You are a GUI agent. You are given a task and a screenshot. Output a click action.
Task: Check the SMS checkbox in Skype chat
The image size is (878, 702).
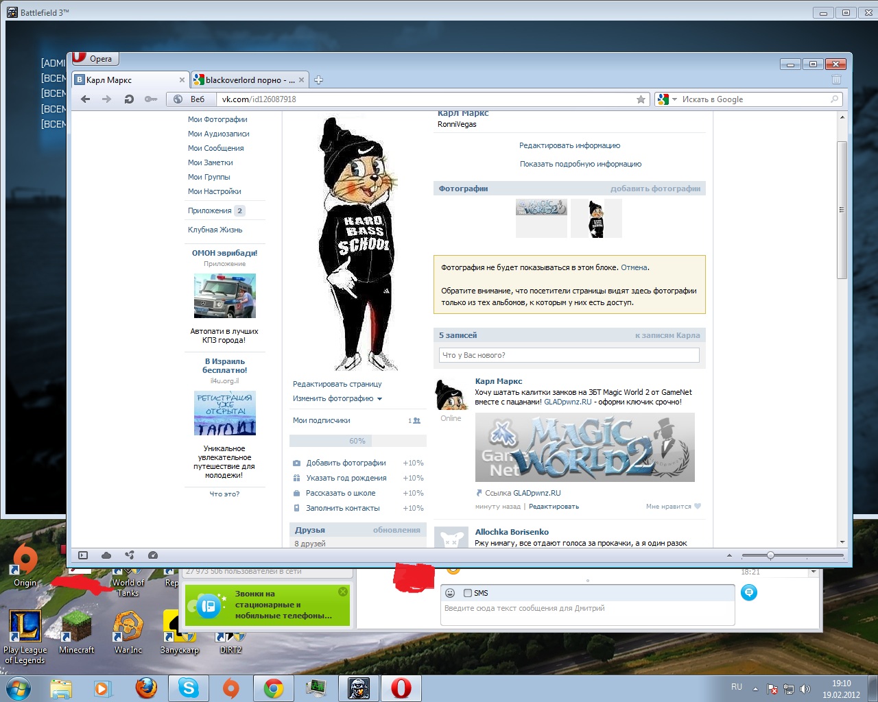468,593
